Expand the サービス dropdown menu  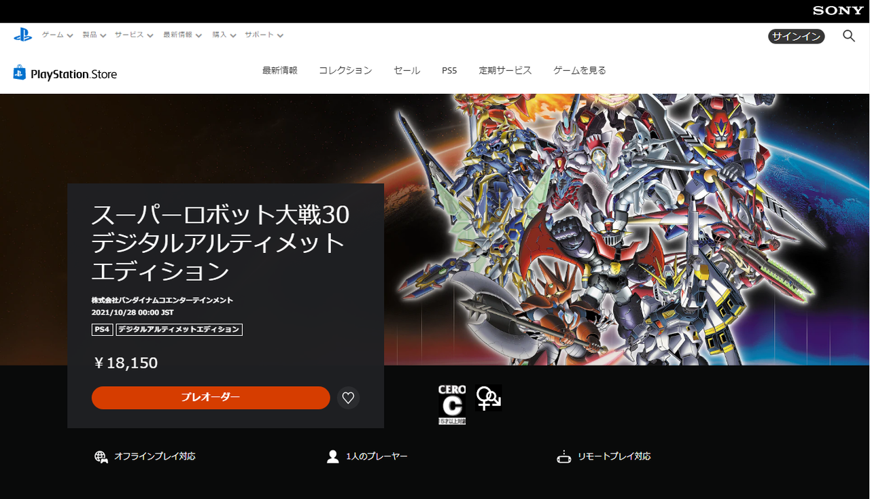click(x=134, y=35)
